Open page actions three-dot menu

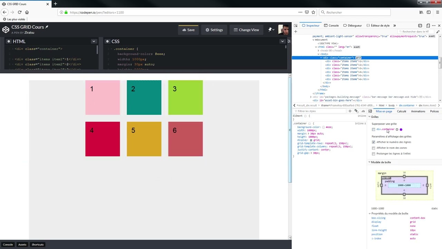pos(300,12)
